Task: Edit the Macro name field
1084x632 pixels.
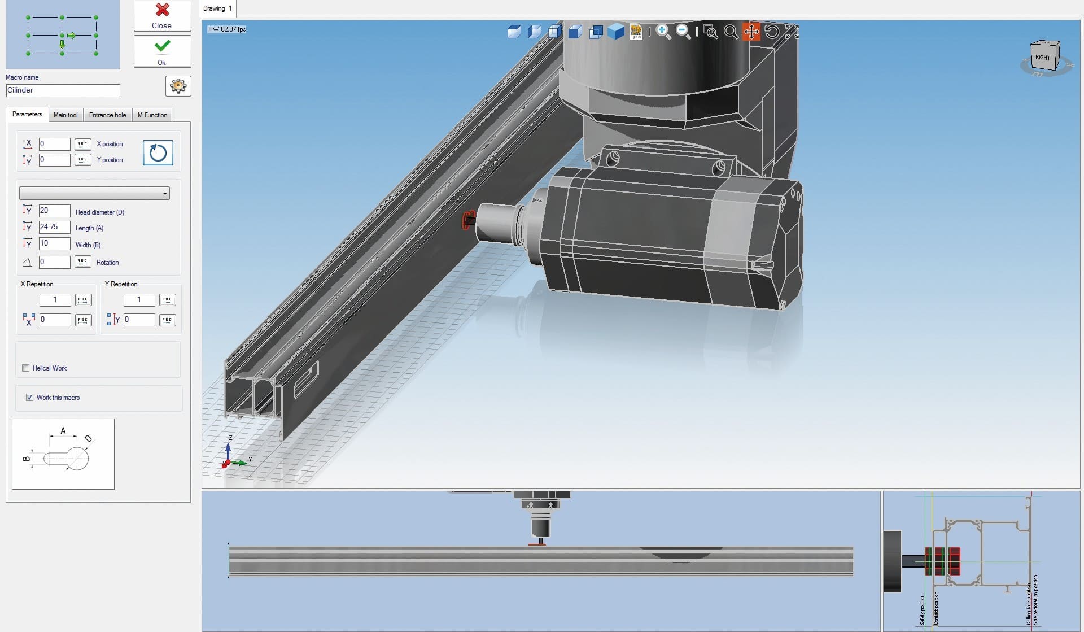Action: coord(63,90)
